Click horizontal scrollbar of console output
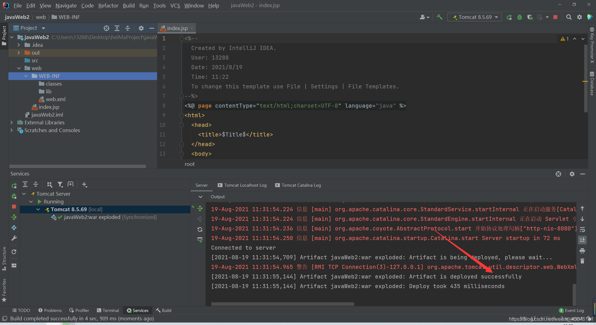Image resolution: width=596 pixels, height=325 pixels. pyautogui.click(x=282, y=304)
